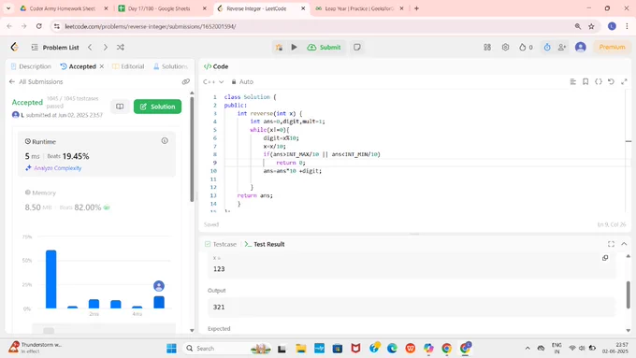This screenshot has height=358, width=636.
Task: Click the invite user icon
Action: pos(562,48)
